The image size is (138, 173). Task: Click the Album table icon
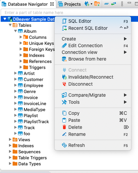[20, 31]
